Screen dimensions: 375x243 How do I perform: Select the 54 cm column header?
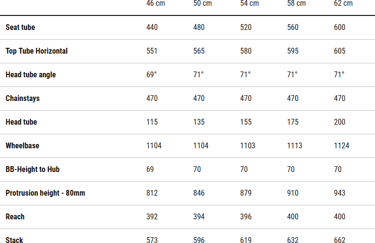249,4
